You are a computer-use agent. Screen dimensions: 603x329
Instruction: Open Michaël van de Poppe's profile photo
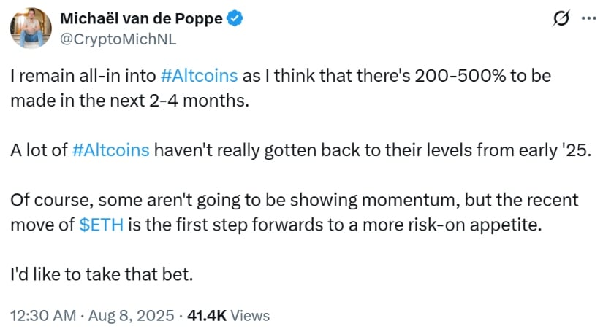pos(31,28)
